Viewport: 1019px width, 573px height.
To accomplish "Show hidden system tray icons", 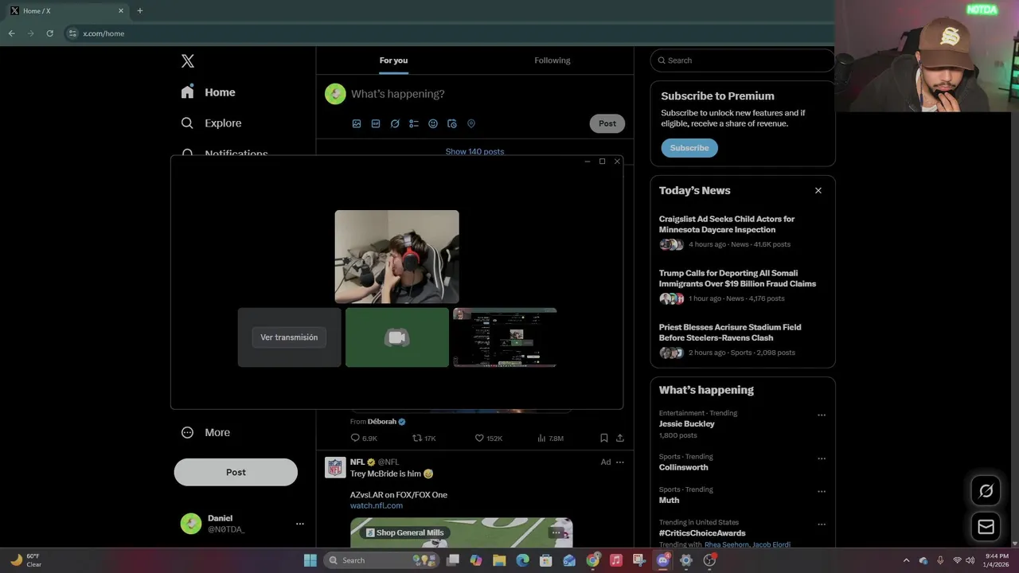I will pyautogui.click(x=906, y=560).
